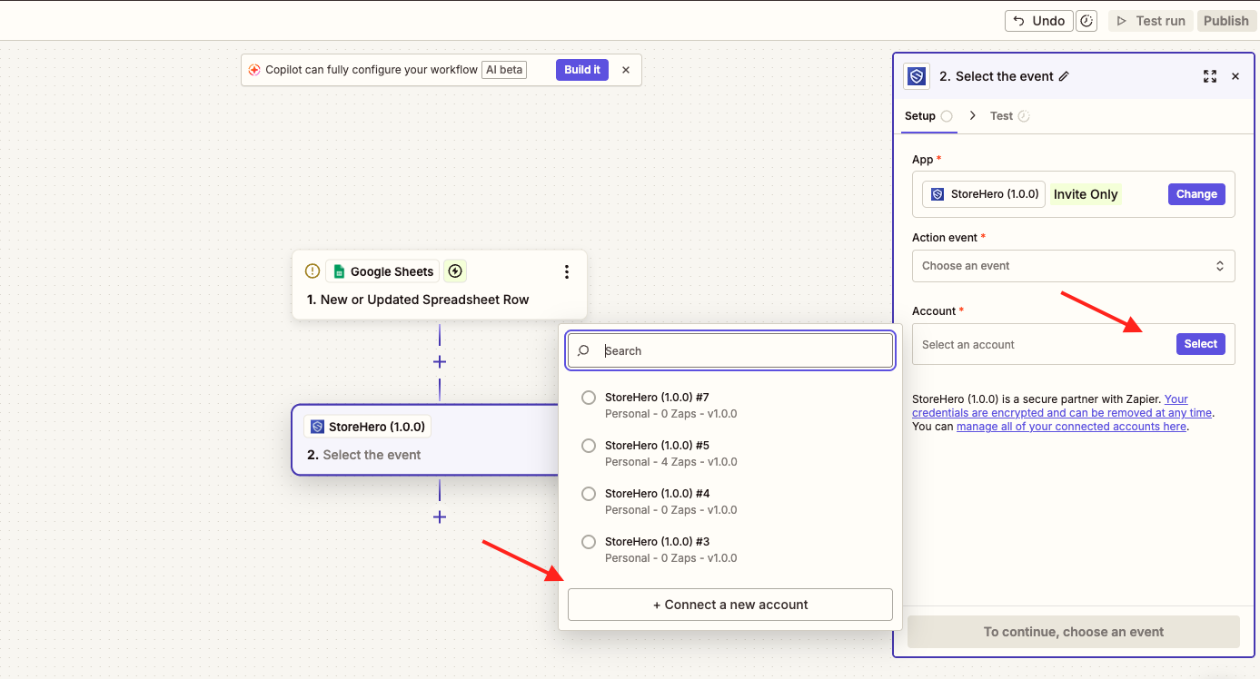Add a step between steps 1 and 2
1260x679 pixels.
(x=440, y=361)
